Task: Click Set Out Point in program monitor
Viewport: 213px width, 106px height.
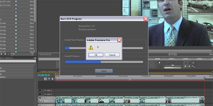Action: pyautogui.click(x=156, y=63)
